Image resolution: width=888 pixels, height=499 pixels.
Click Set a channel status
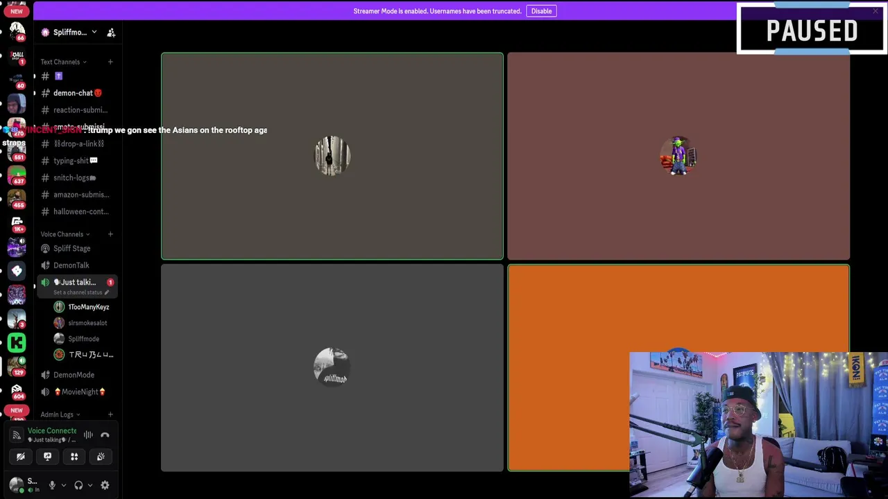[81, 292]
